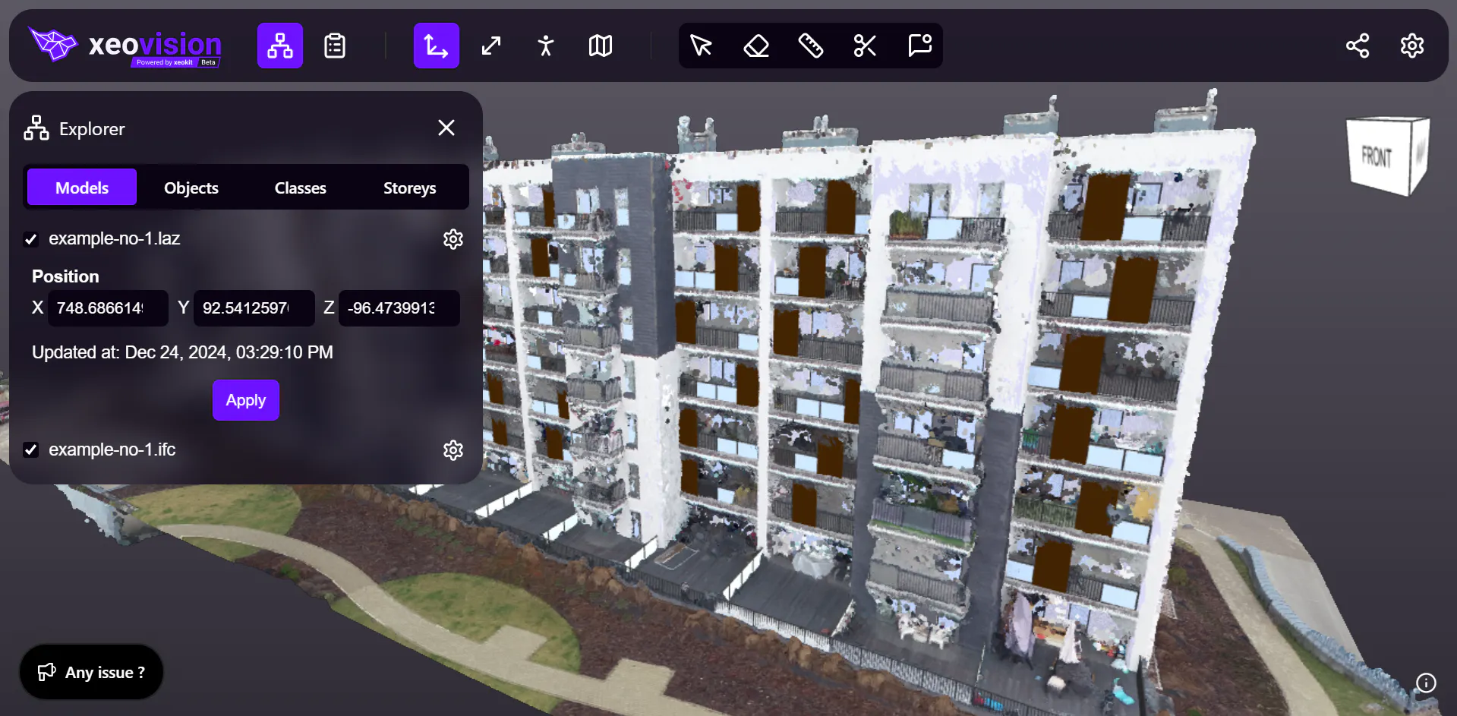Click the example-no-1.laz model name

click(115, 238)
